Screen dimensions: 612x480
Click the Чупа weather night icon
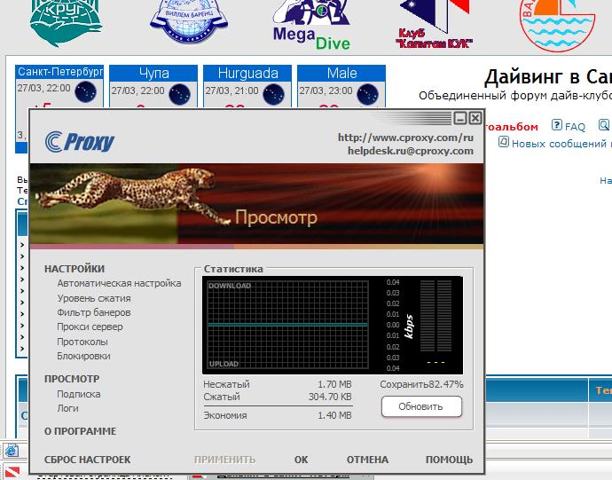[x=179, y=90]
